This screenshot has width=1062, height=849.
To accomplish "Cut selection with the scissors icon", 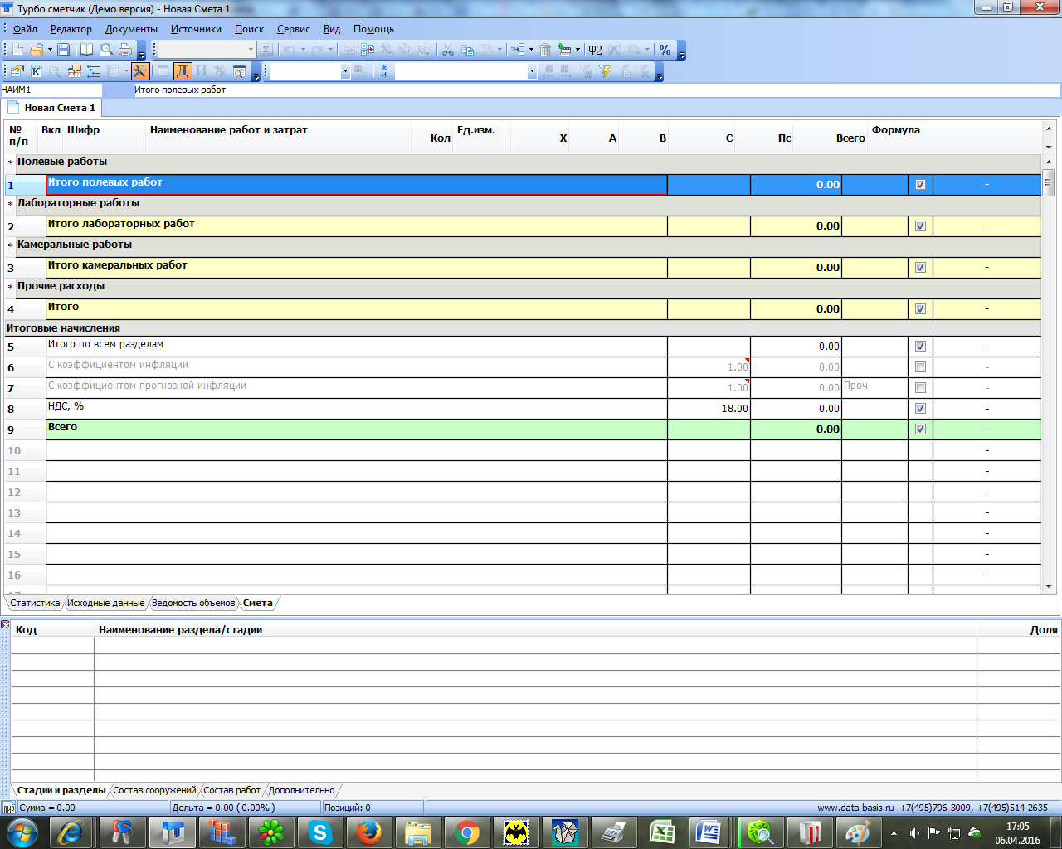I will click(447, 50).
